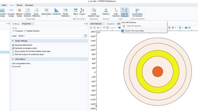
Task: Click Create Solution Copy icon
Action: point(94,10)
